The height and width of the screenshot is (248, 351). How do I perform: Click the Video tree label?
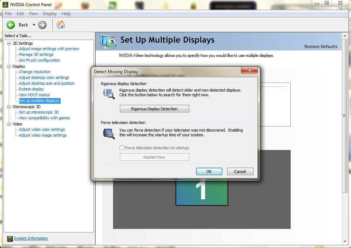pos(17,124)
